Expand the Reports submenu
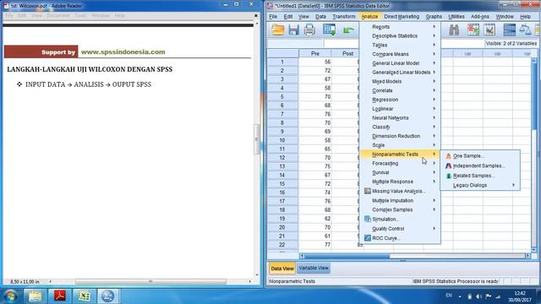The width and height of the screenshot is (541, 304). [400, 27]
